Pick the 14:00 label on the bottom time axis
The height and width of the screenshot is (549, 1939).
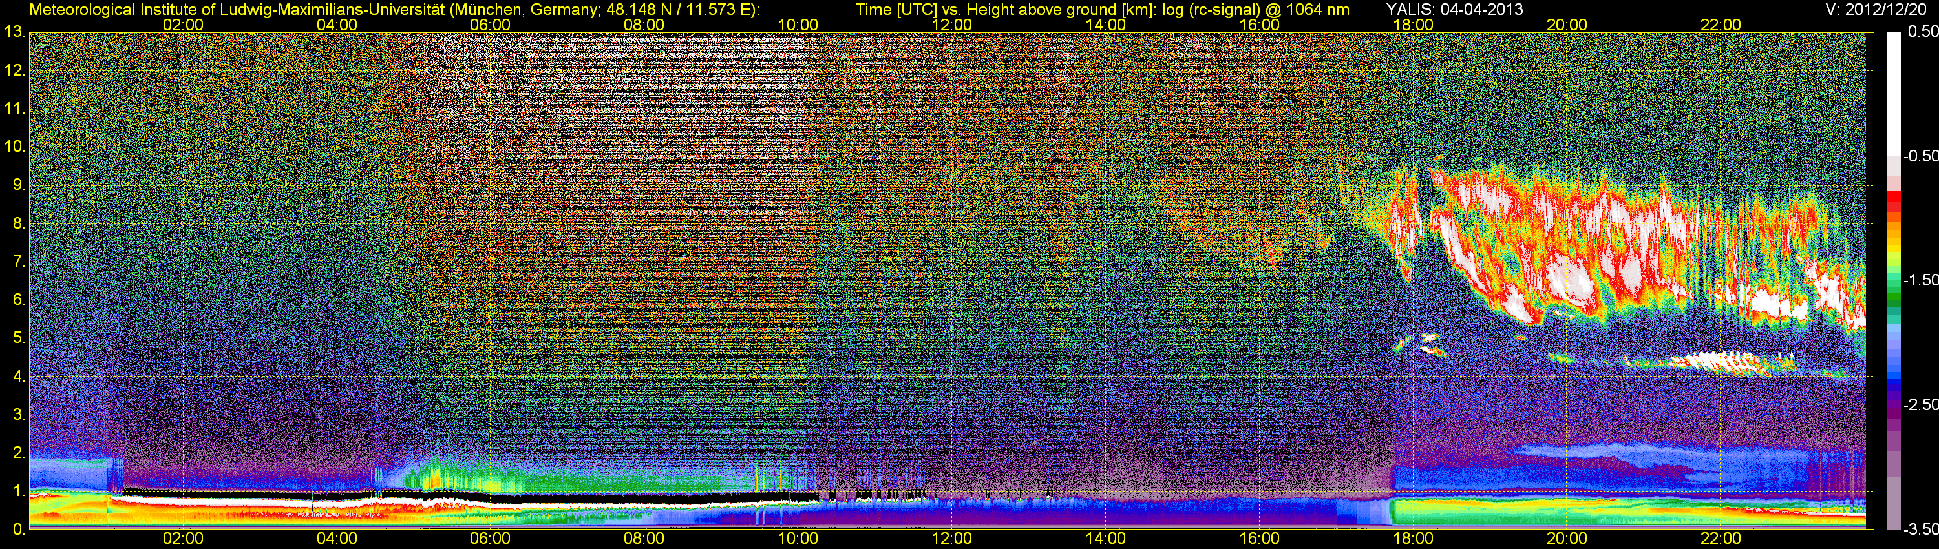(1106, 539)
